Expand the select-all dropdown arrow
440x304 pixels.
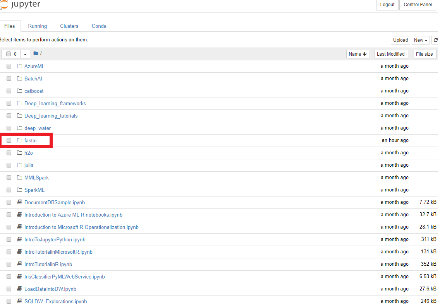tap(25, 54)
